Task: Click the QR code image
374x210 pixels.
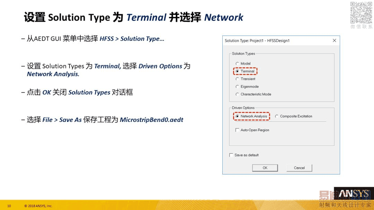Action: (x=361, y=12)
